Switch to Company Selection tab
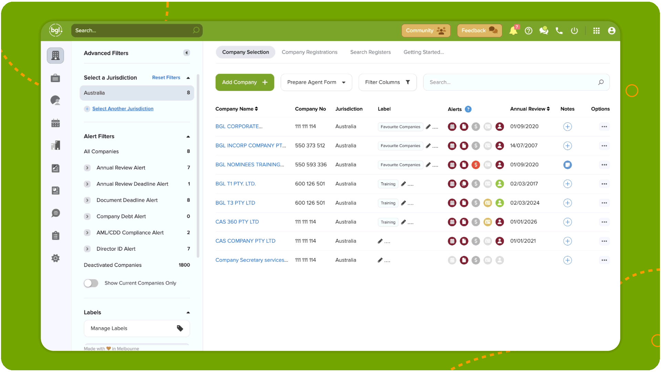The width and height of the screenshot is (661, 372). click(x=245, y=52)
